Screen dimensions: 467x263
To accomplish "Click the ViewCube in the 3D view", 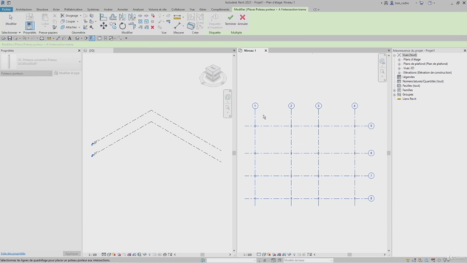I will coord(213,74).
